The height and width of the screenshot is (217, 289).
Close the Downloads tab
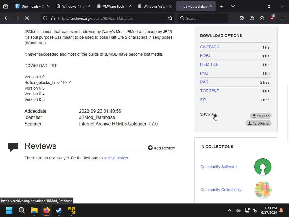click(x=48, y=6)
